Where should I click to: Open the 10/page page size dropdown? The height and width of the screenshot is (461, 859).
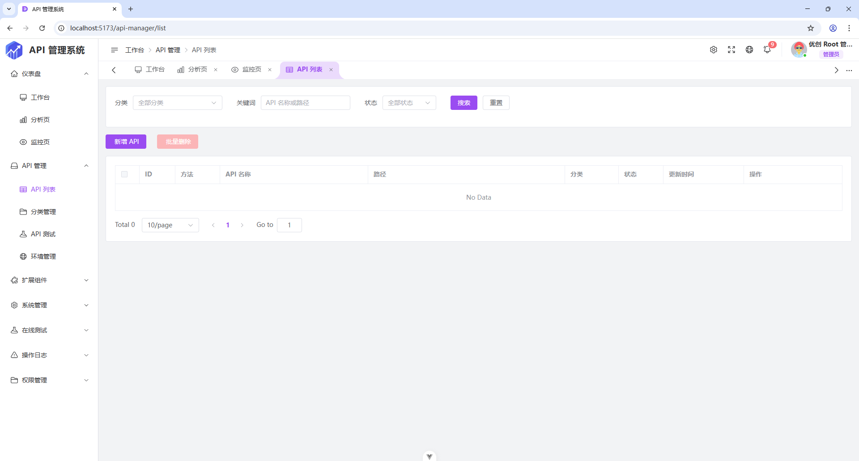click(x=170, y=225)
